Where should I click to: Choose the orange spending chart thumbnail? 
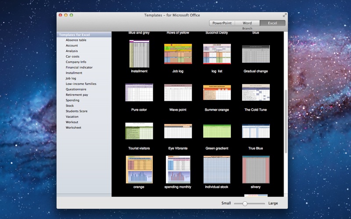tap(139, 170)
